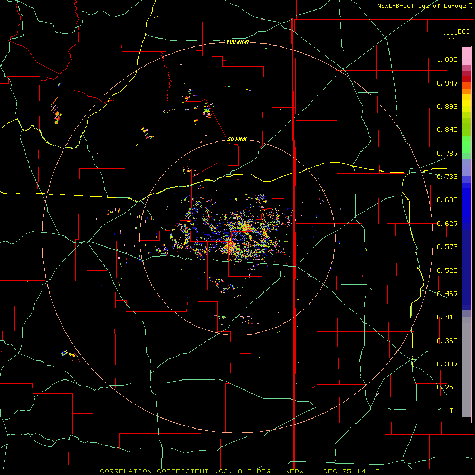This screenshot has height=475, width=475.
Task: Click the 0.520 color scale value
Action: (447, 271)
